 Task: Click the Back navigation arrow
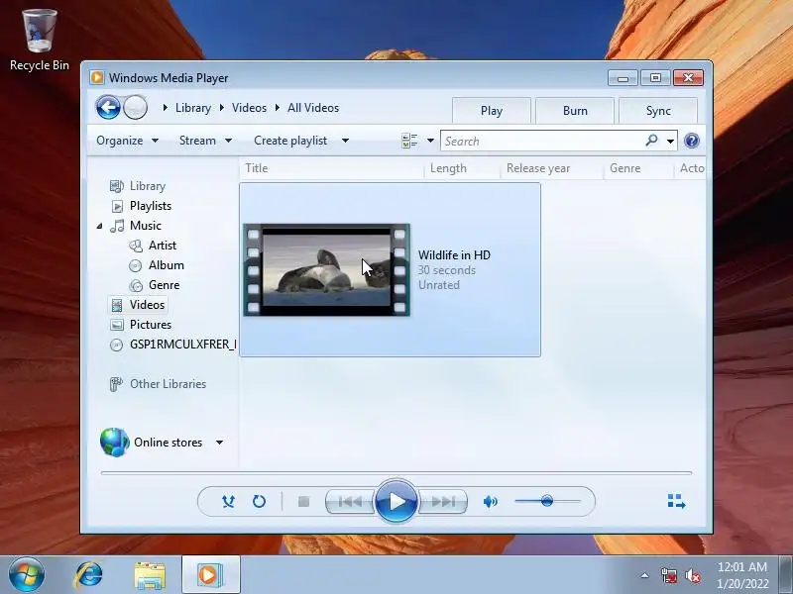pyautogui.click(x=108, y=107)
